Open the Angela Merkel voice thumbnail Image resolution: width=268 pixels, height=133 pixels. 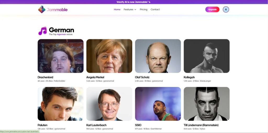109,56
